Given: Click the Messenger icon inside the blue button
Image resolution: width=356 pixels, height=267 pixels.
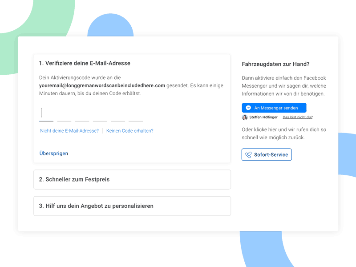Looking at the screenshot, I should 249,108.
